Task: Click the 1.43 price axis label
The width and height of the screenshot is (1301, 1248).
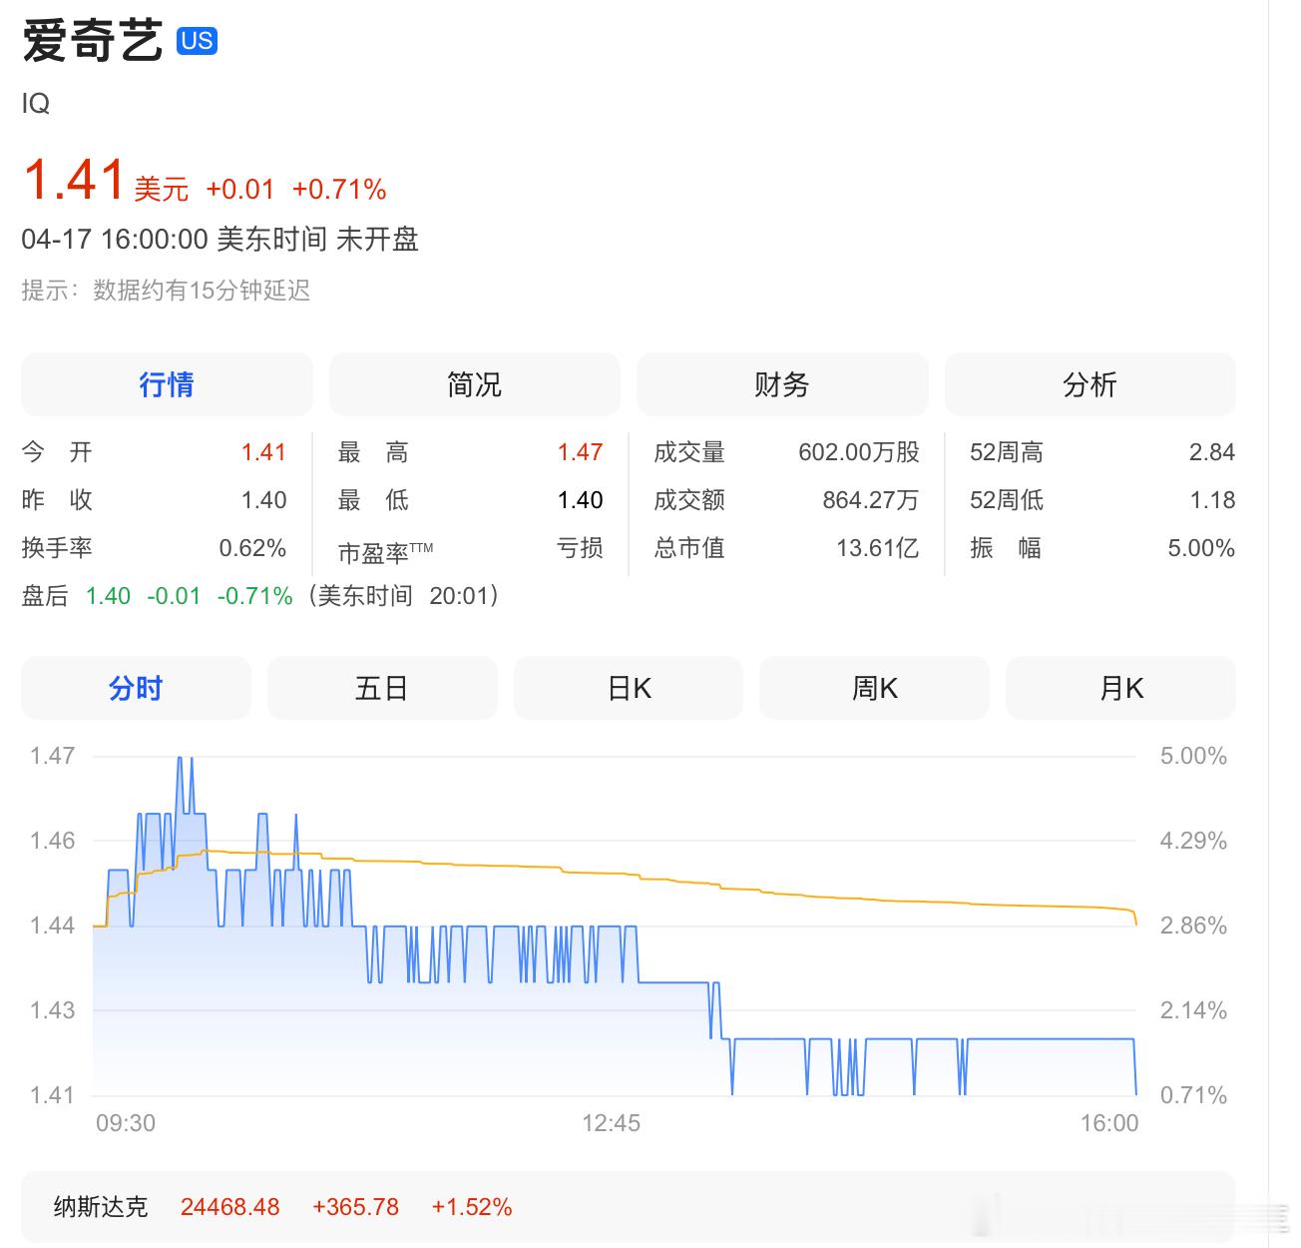Action: tap(53, 1010)
